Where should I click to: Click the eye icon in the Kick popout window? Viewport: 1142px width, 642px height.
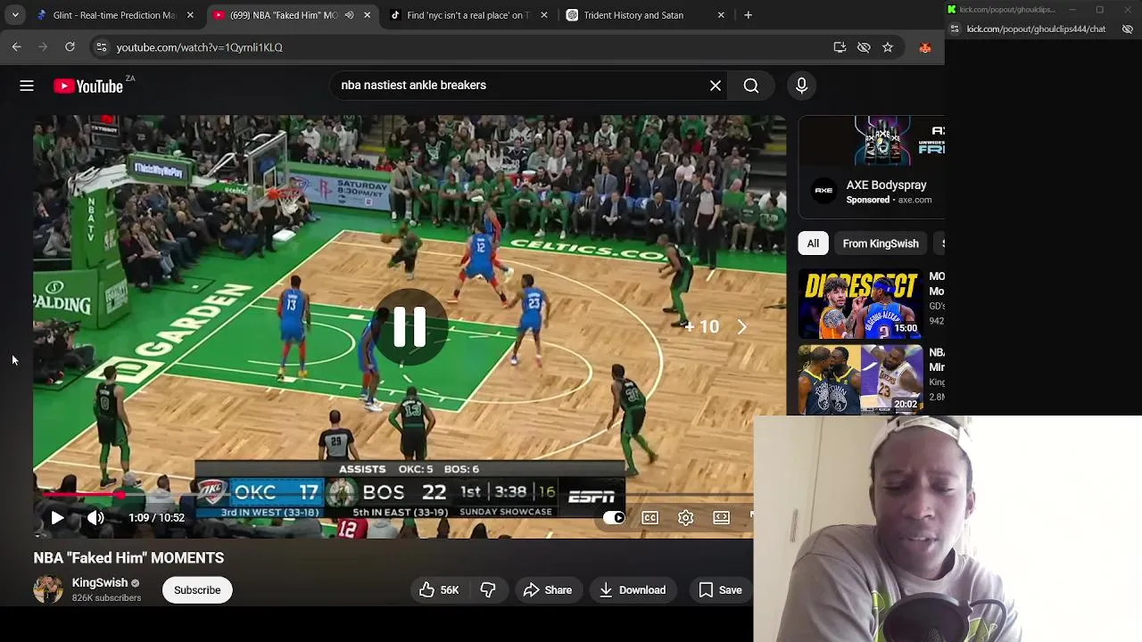1128,29
